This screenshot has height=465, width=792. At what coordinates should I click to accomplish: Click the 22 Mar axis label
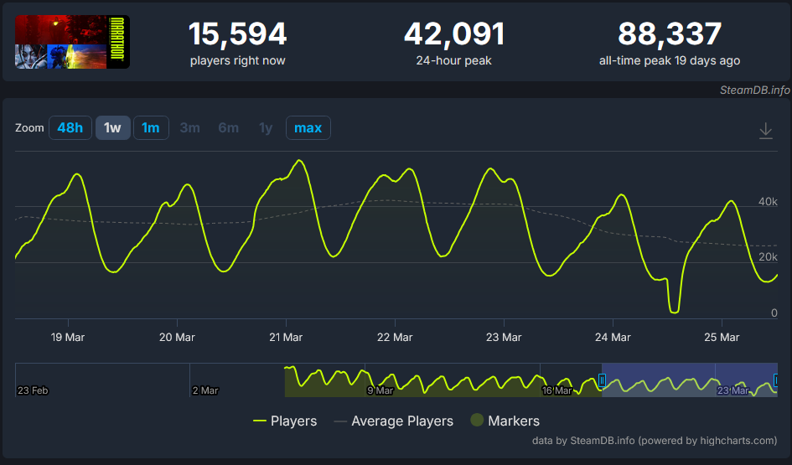pos(395,338)
